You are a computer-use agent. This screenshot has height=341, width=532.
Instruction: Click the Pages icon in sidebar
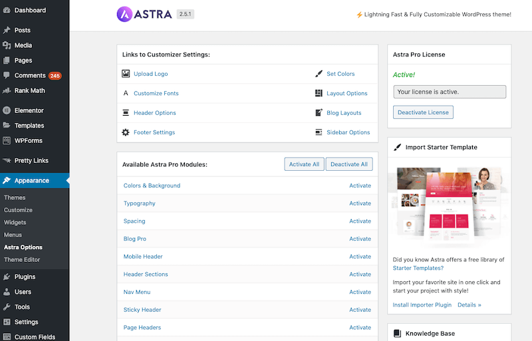click(x=7, y=60)
